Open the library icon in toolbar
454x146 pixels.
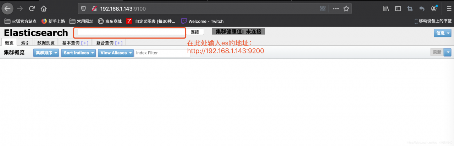tap(386, 8)
